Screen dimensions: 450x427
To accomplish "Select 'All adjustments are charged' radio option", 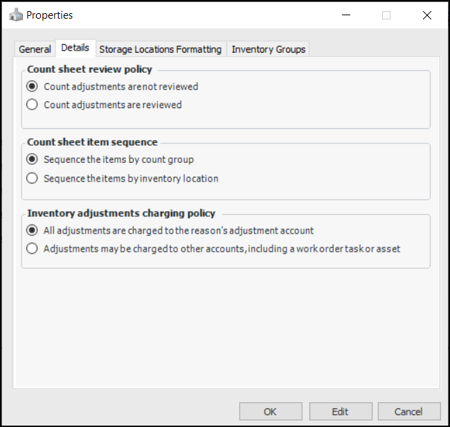I will pyautogui.click(x=32, y=230).
